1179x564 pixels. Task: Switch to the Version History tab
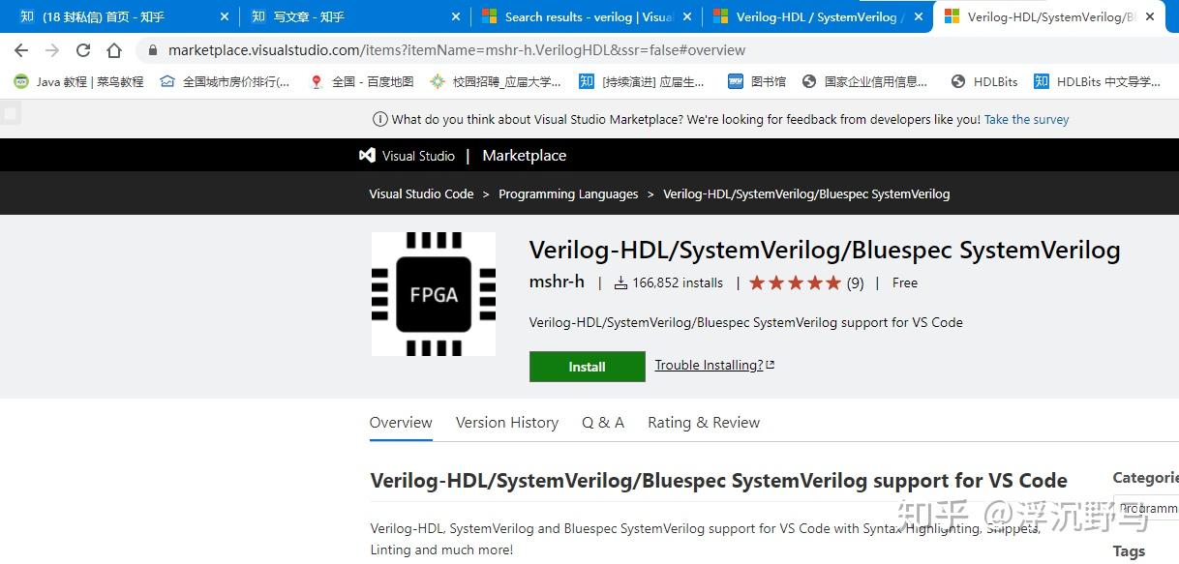click(x=506, y=423)
